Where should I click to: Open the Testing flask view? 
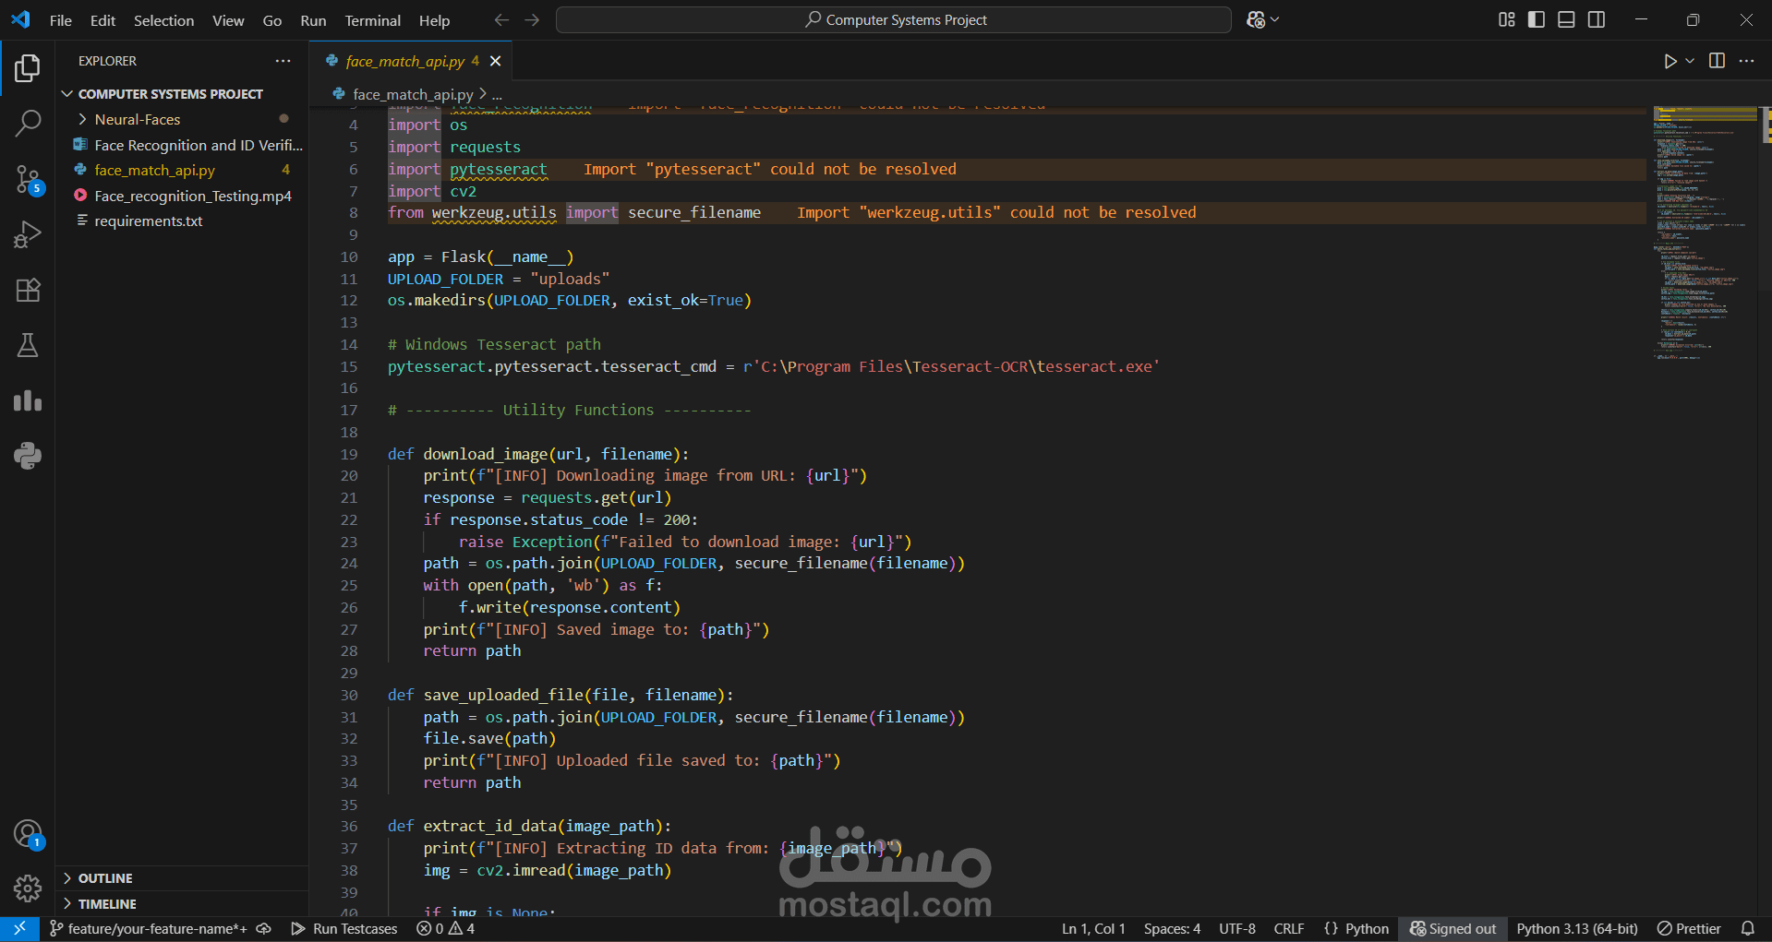pos(28,345)
